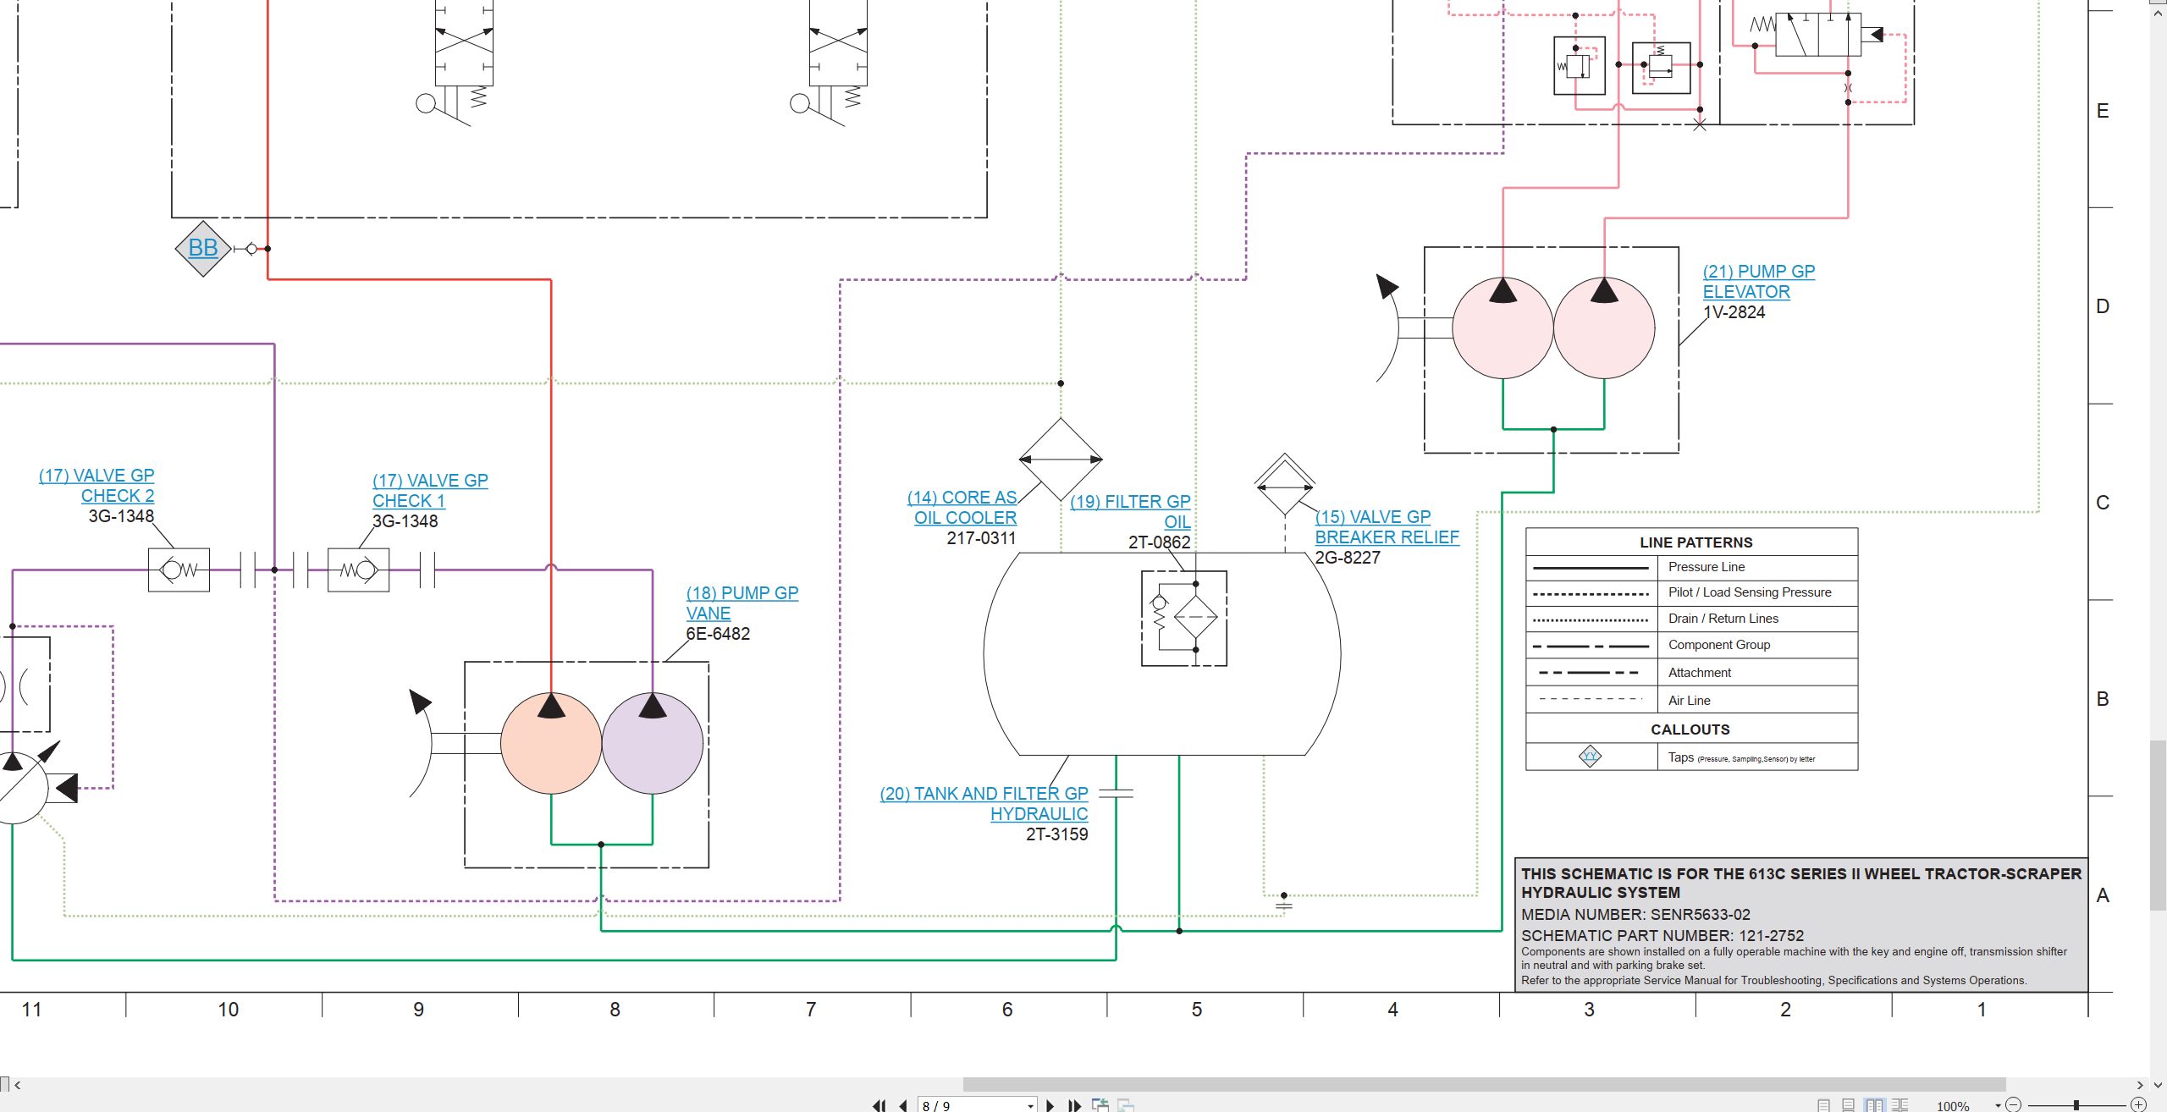Go to the previous page
This screenshot has height=1112, width=2167.
pos(903,1106)
